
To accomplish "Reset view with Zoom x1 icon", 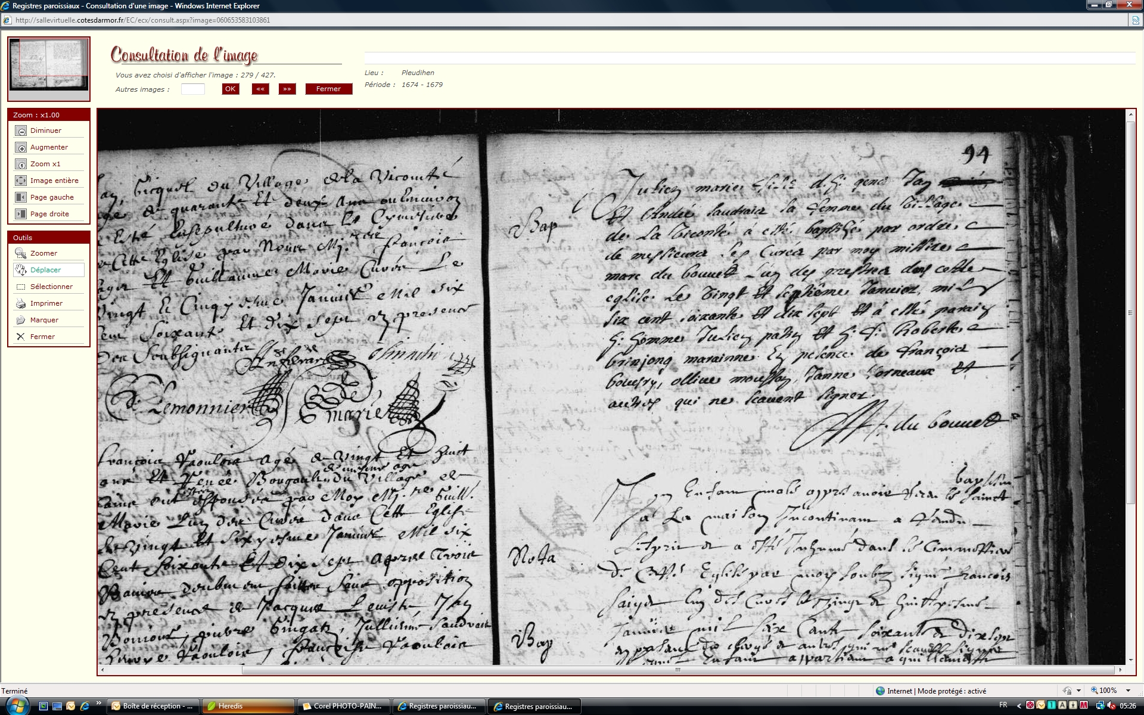I will [x=21, y=164].
